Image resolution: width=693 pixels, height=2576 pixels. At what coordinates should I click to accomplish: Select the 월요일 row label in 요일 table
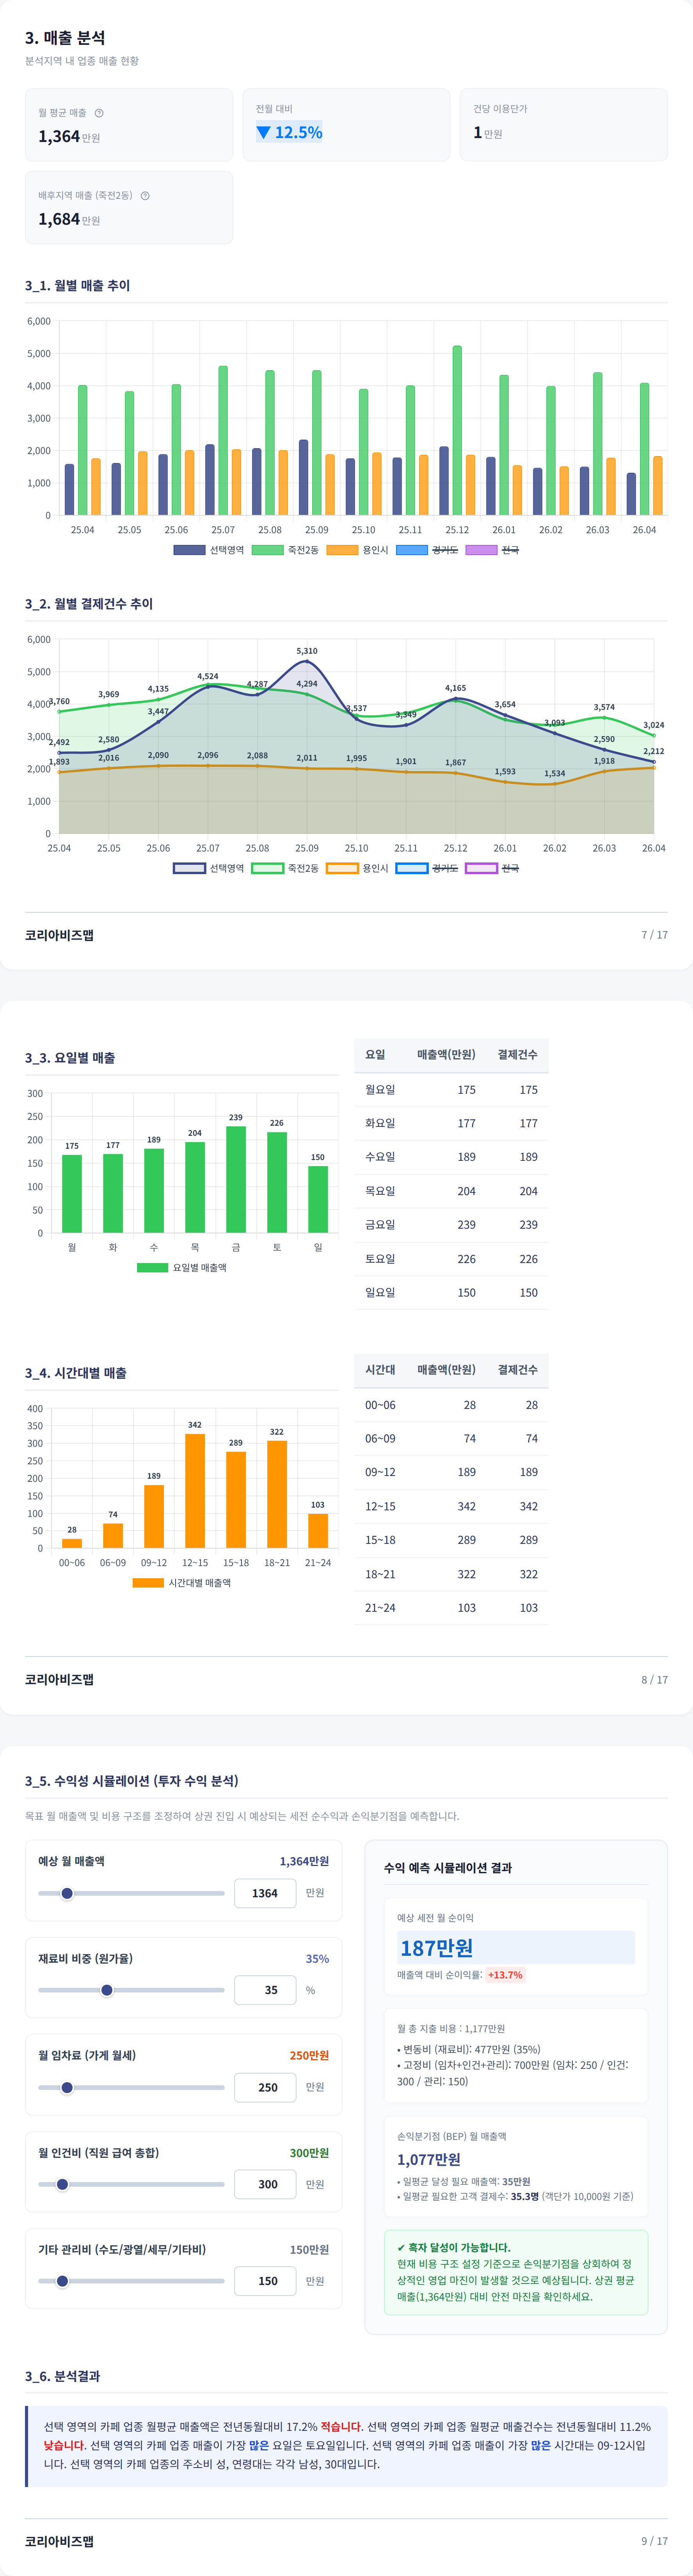[380, 1090]
